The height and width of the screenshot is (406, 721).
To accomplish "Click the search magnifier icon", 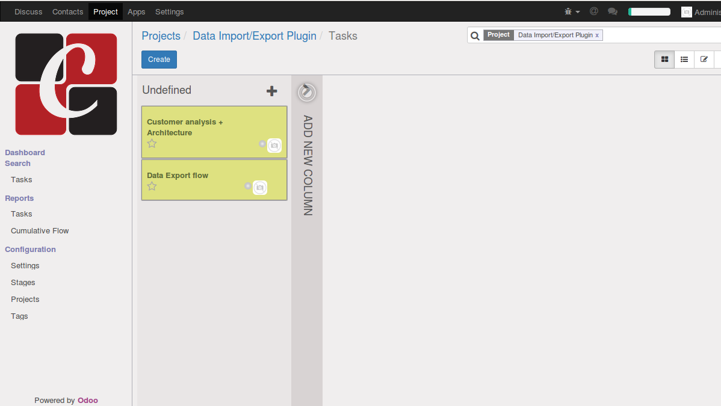I will pyautogui.click(x=475, y=35).
